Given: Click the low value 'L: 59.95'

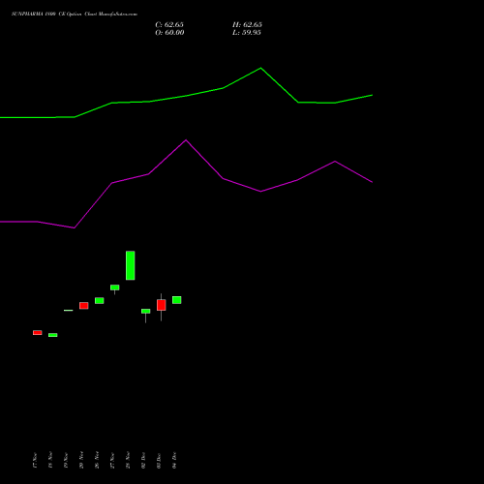Looking at the screenshot, I should (x=247, y=33).
